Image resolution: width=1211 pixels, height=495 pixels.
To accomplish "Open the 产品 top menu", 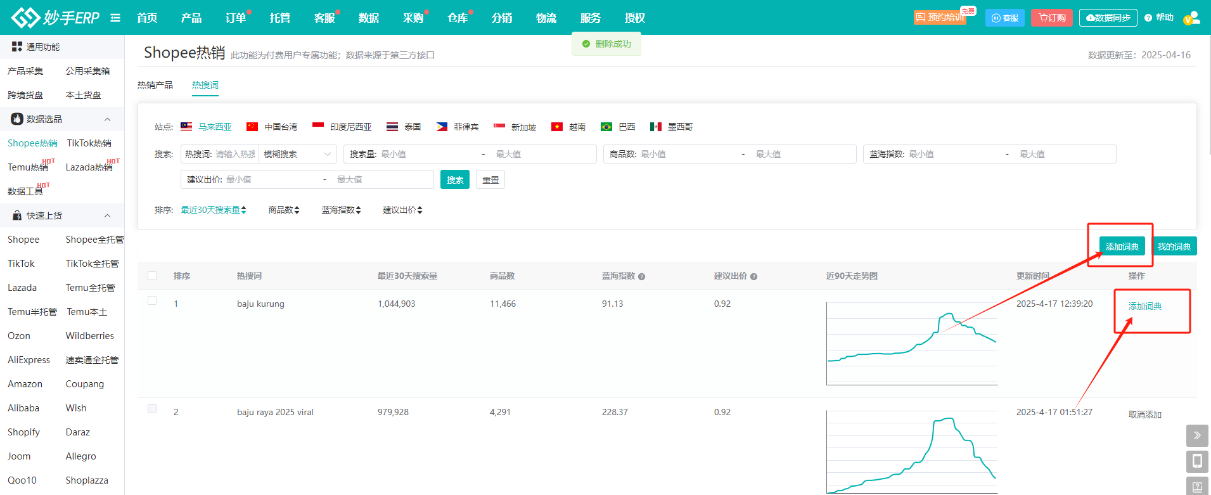I will 191,18.
